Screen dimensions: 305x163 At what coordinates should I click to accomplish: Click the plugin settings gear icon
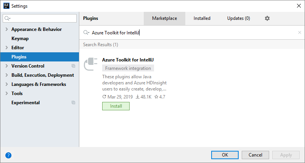tap(267, 18)
